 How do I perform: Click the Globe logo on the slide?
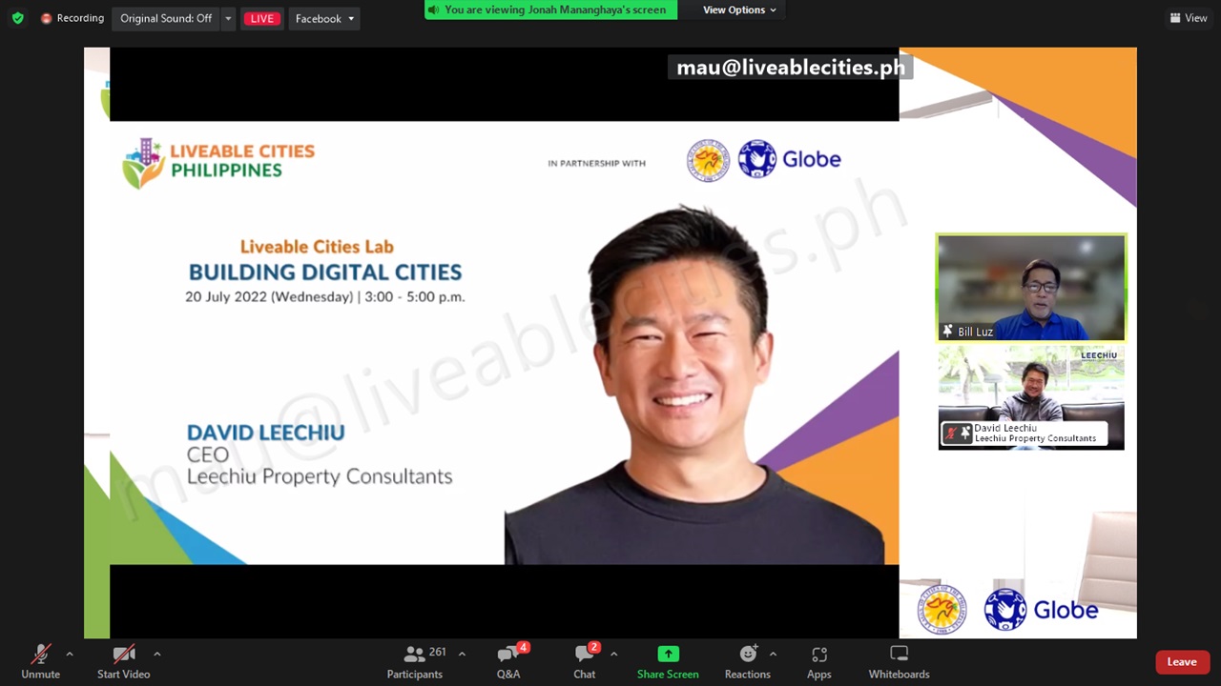[x=789, y=159]
